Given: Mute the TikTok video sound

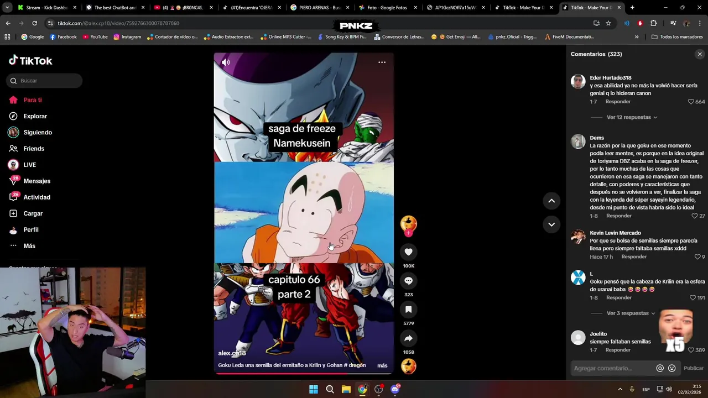Looking at the screenshot, I should point(226,62).
